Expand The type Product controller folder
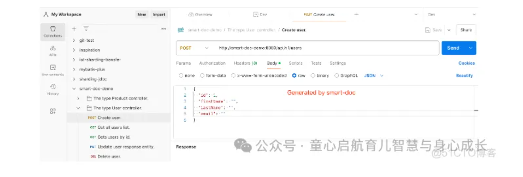The width and height of the screenshot is (523, 177). pos(79,99)
